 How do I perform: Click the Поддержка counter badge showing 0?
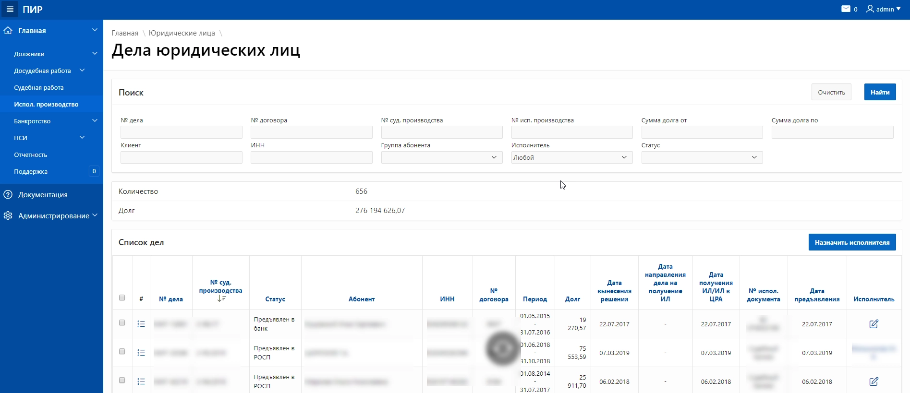(x=94, y=171)
